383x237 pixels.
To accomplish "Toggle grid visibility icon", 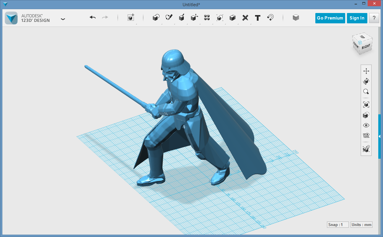I will pos(366,136).
